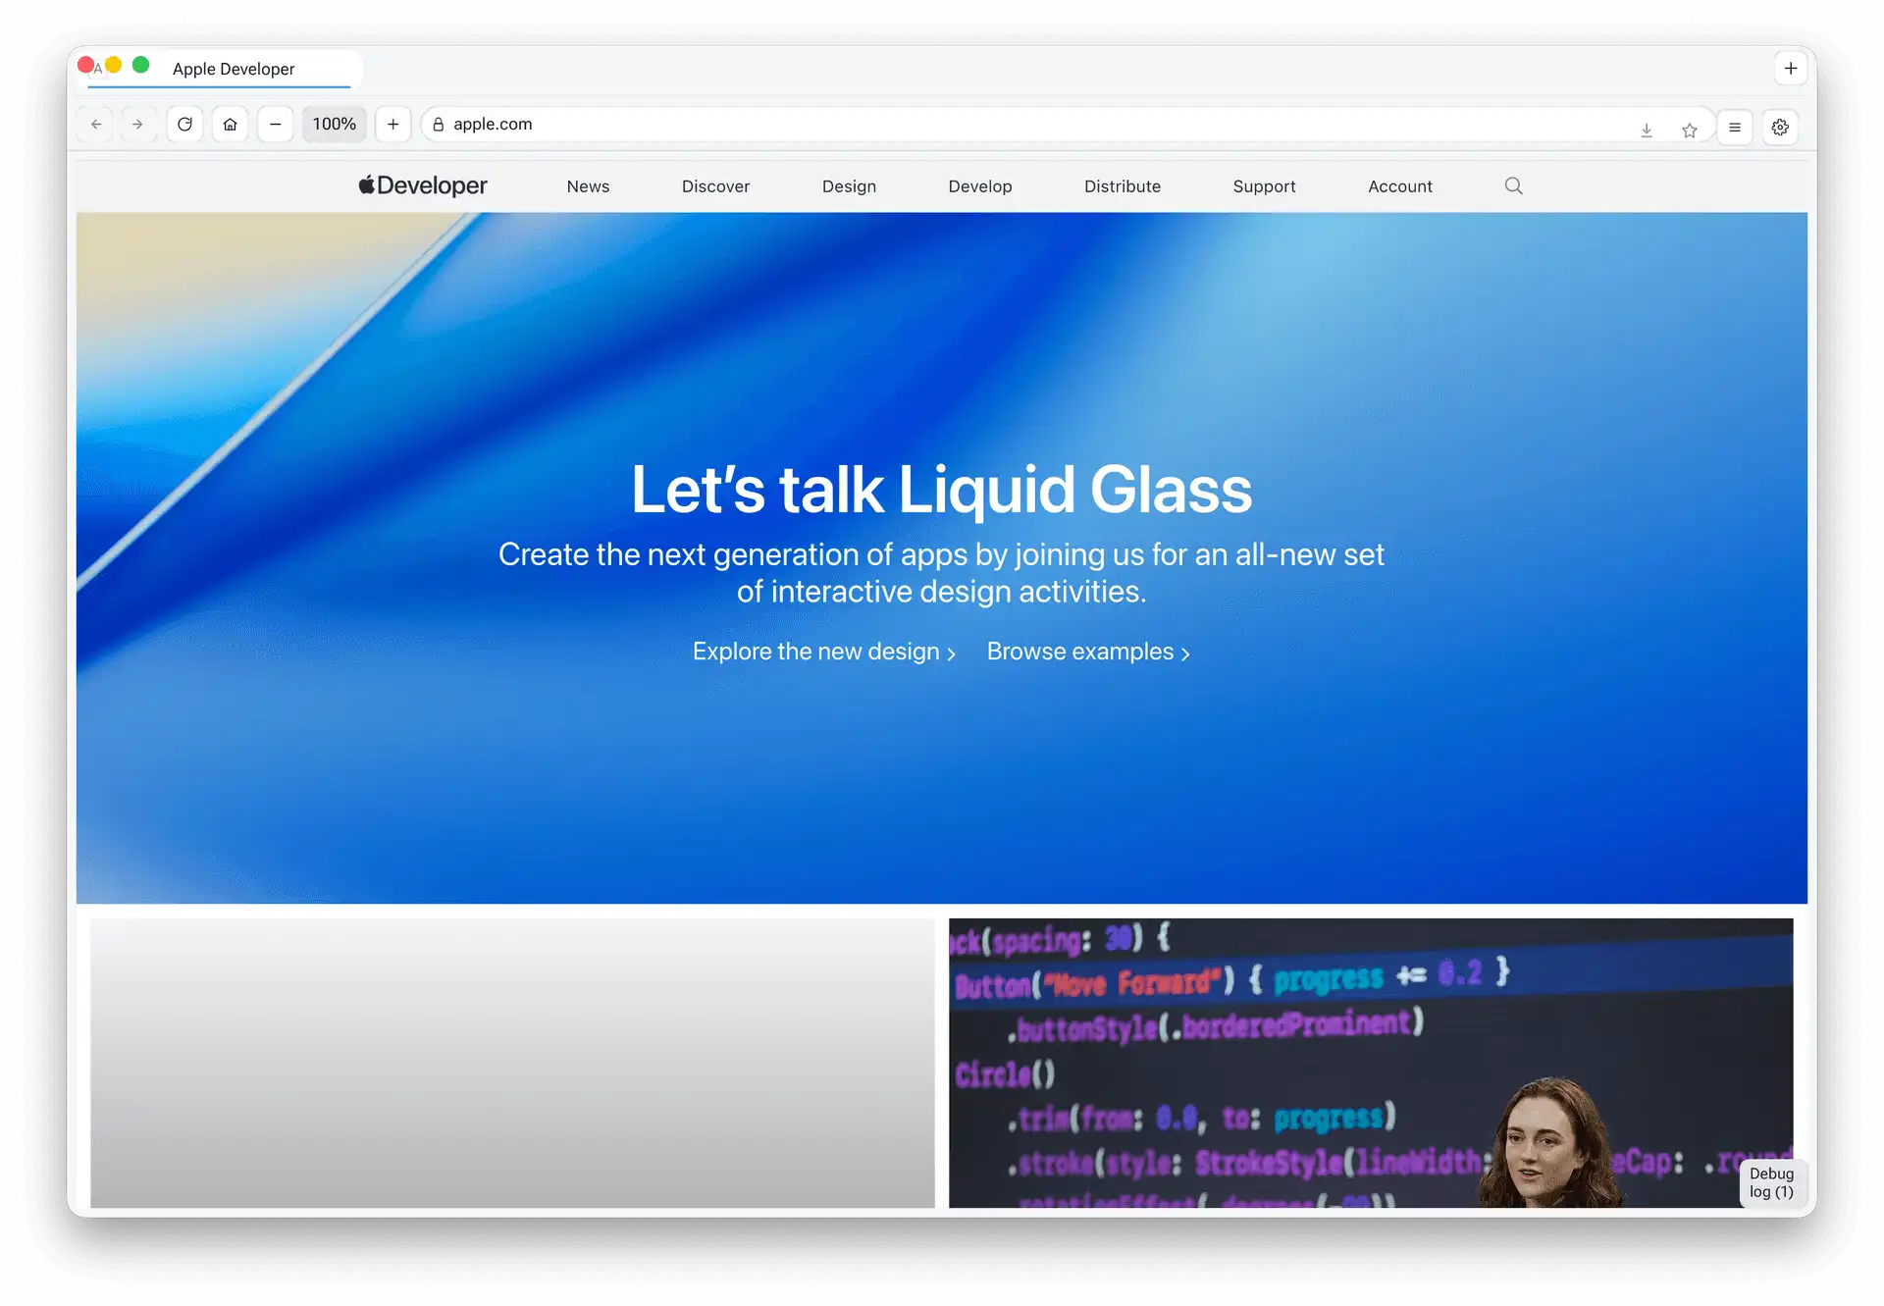Go to the home page icon
This screenshot has height=1306, width=1884.
[230, 125]
